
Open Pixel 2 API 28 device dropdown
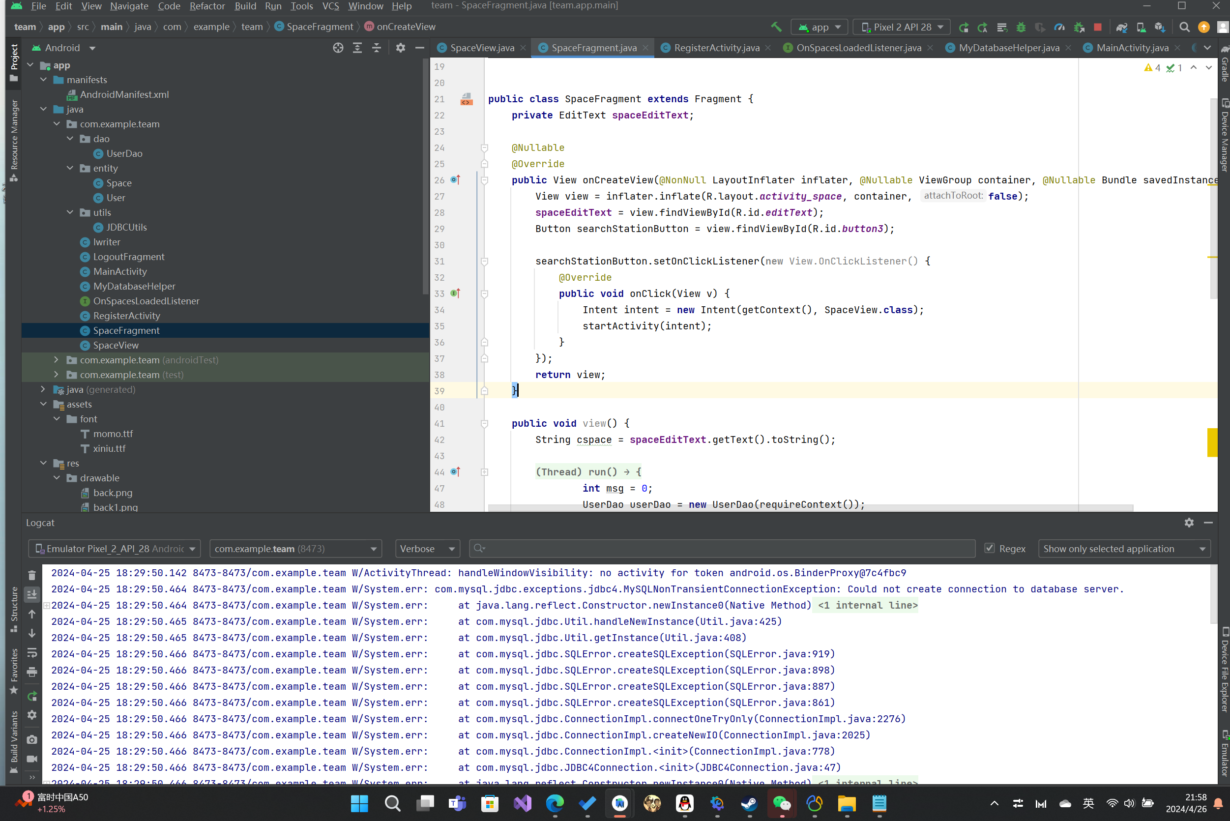901,27
